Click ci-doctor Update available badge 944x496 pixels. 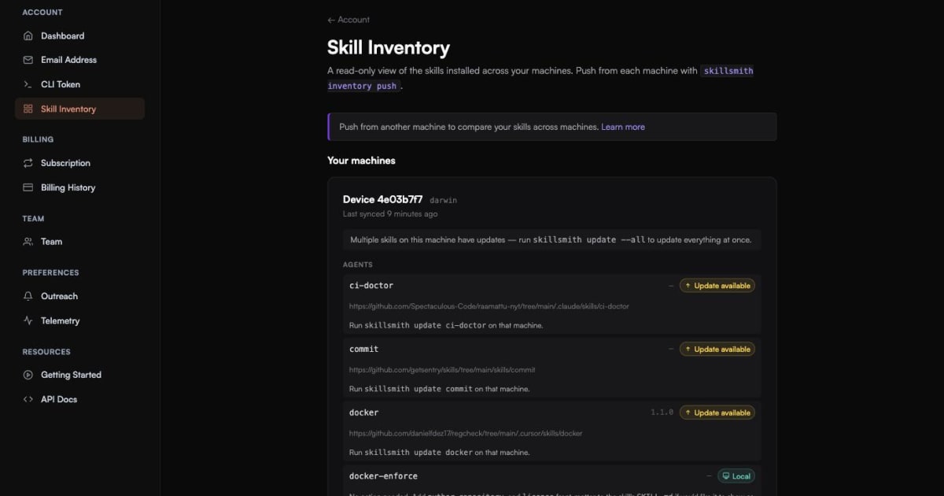717,286
